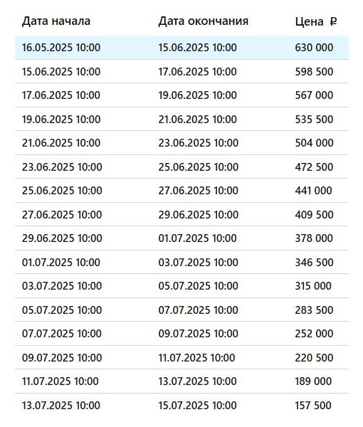Click the price 567 000
363x427 pixels.
tap(314, 95)
